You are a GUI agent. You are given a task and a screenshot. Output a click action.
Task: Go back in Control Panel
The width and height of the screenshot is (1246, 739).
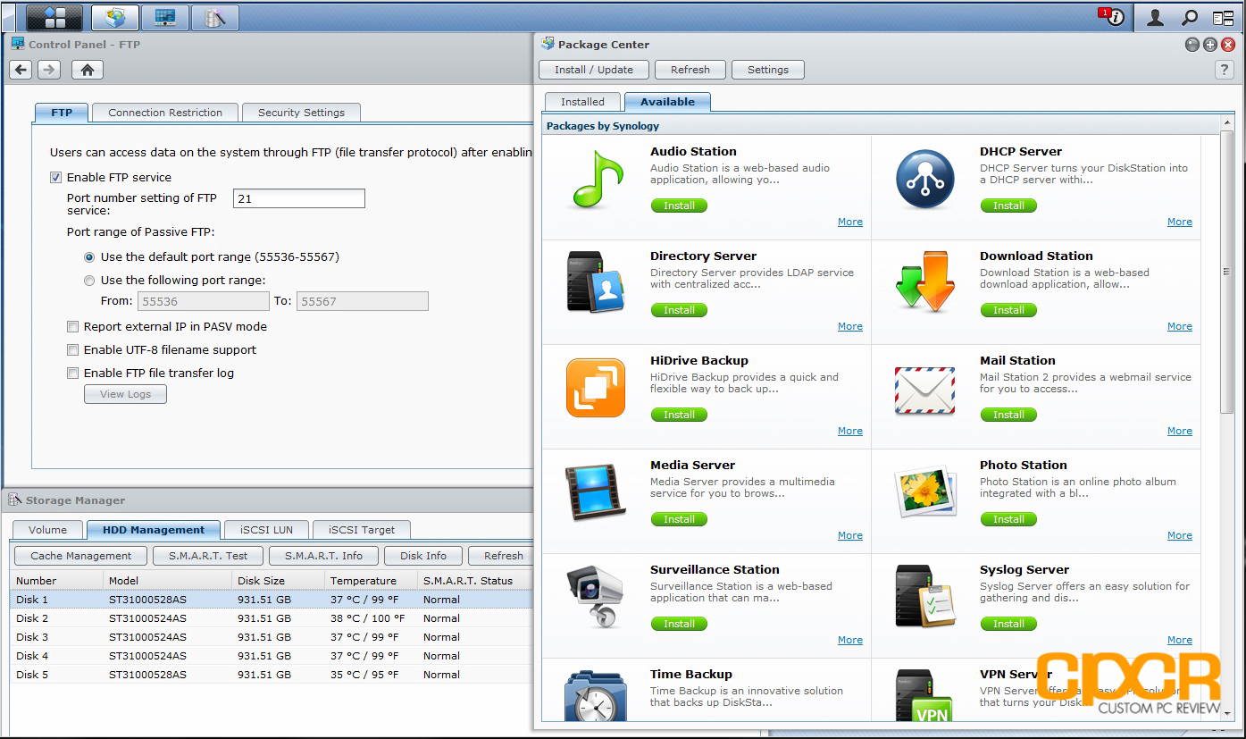[x=21, y=70]
